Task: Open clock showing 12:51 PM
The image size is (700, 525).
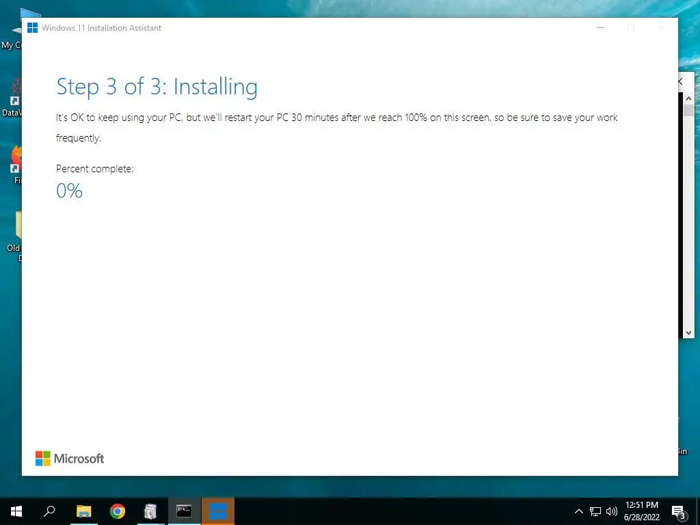Action: [x=641, y=505]
